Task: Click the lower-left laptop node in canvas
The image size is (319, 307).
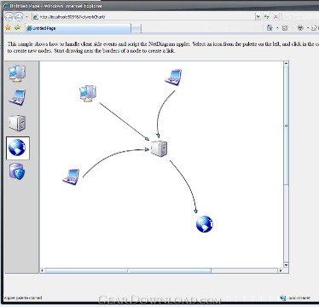Action: coord(71,177)
